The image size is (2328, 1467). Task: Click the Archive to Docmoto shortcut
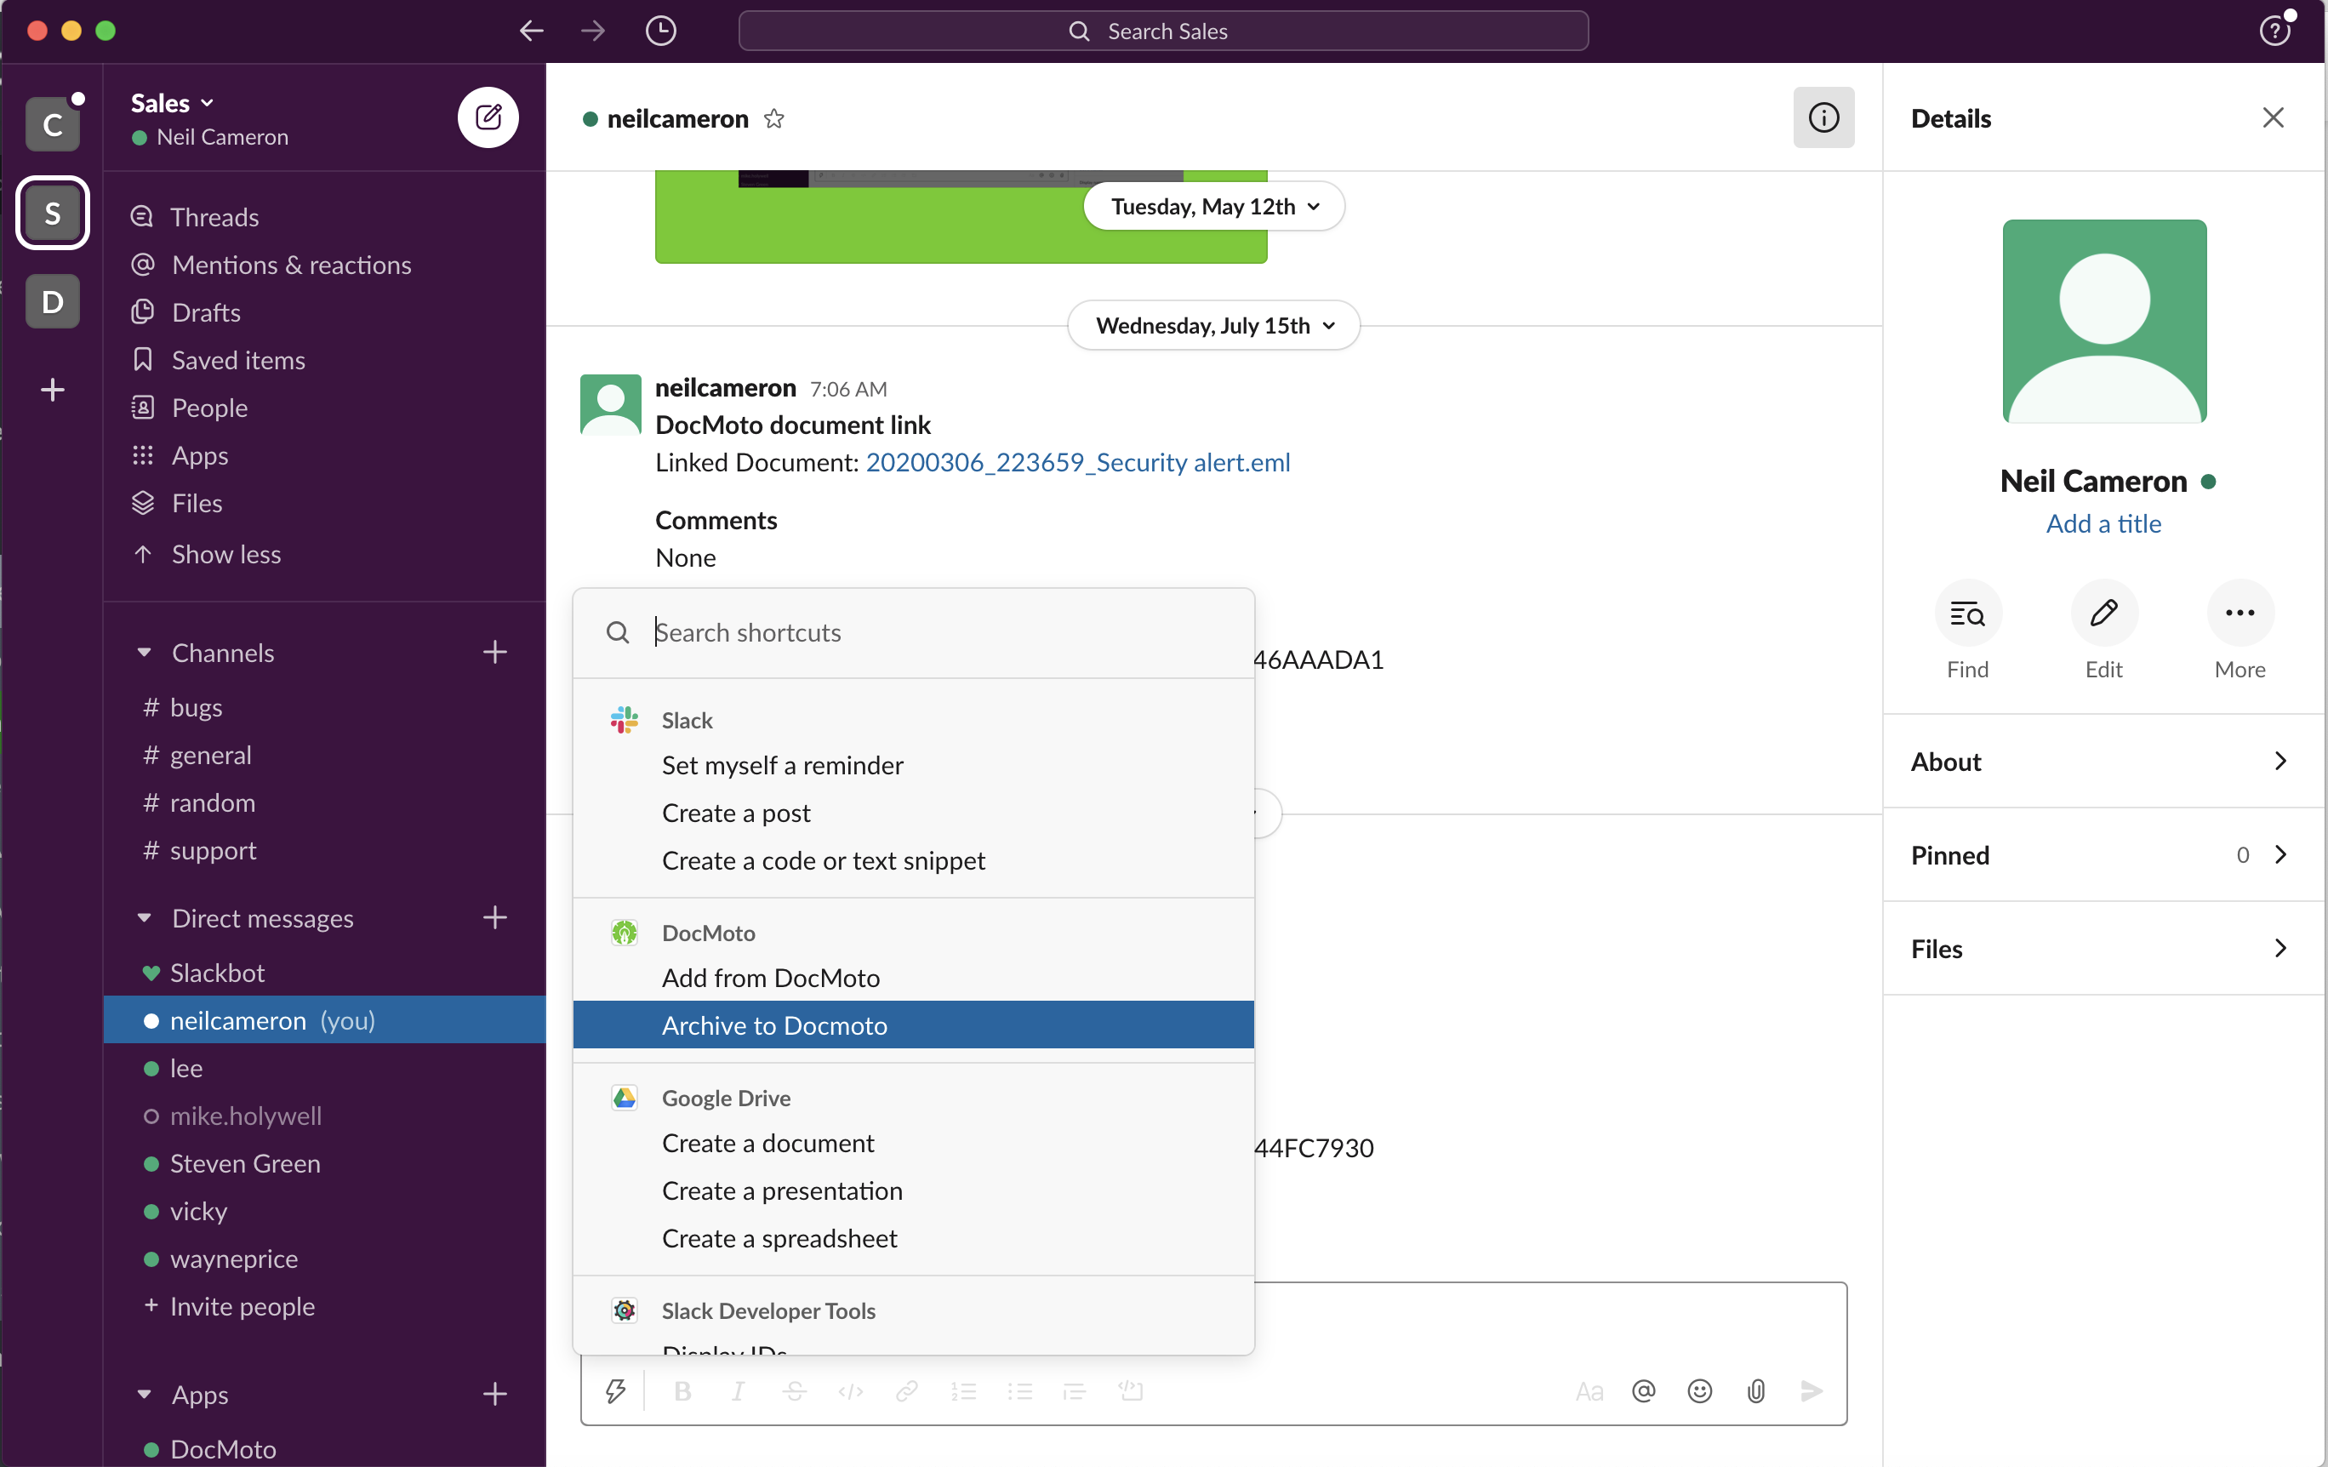pos(912,1025)
